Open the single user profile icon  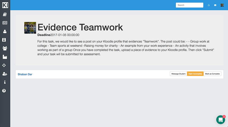click(x=5, y=31)
